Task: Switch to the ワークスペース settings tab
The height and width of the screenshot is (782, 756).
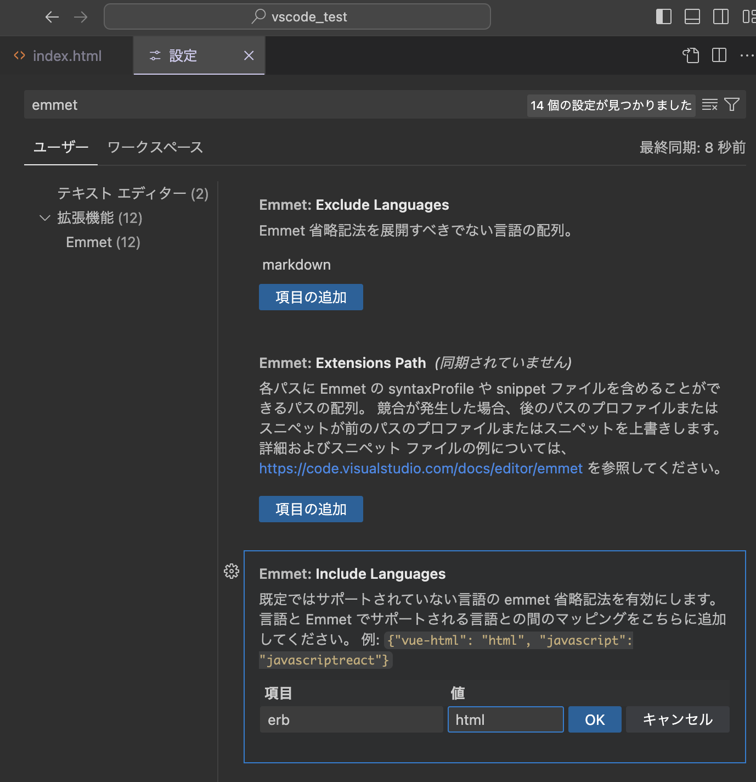Action: tap(155, 147)
